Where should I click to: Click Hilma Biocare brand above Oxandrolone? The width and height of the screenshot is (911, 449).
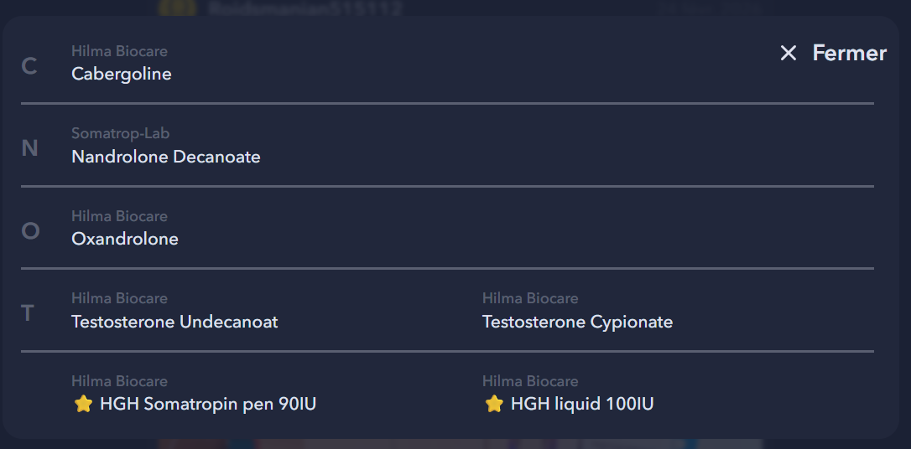[x=119, y=217]
